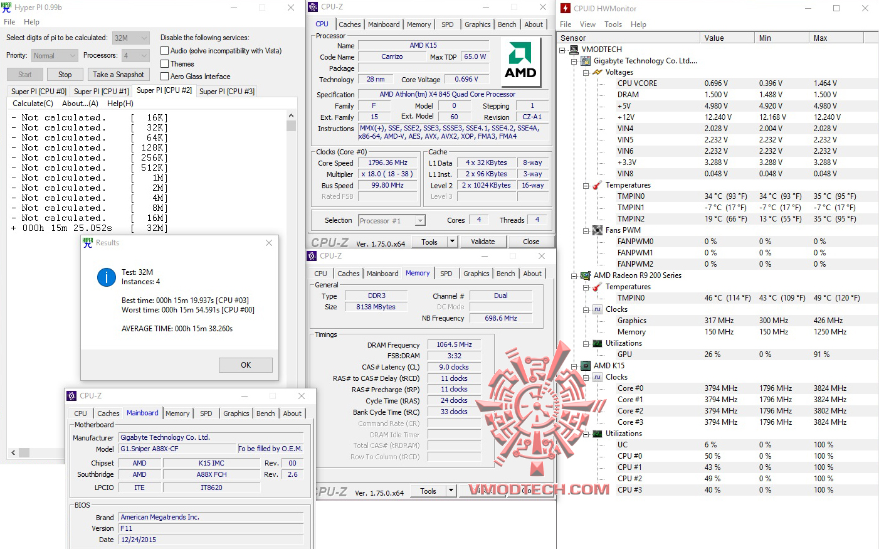Click the blue info icon in Results dialog
The width and height of the screenshot is (879, 549).
pos(107,277)
